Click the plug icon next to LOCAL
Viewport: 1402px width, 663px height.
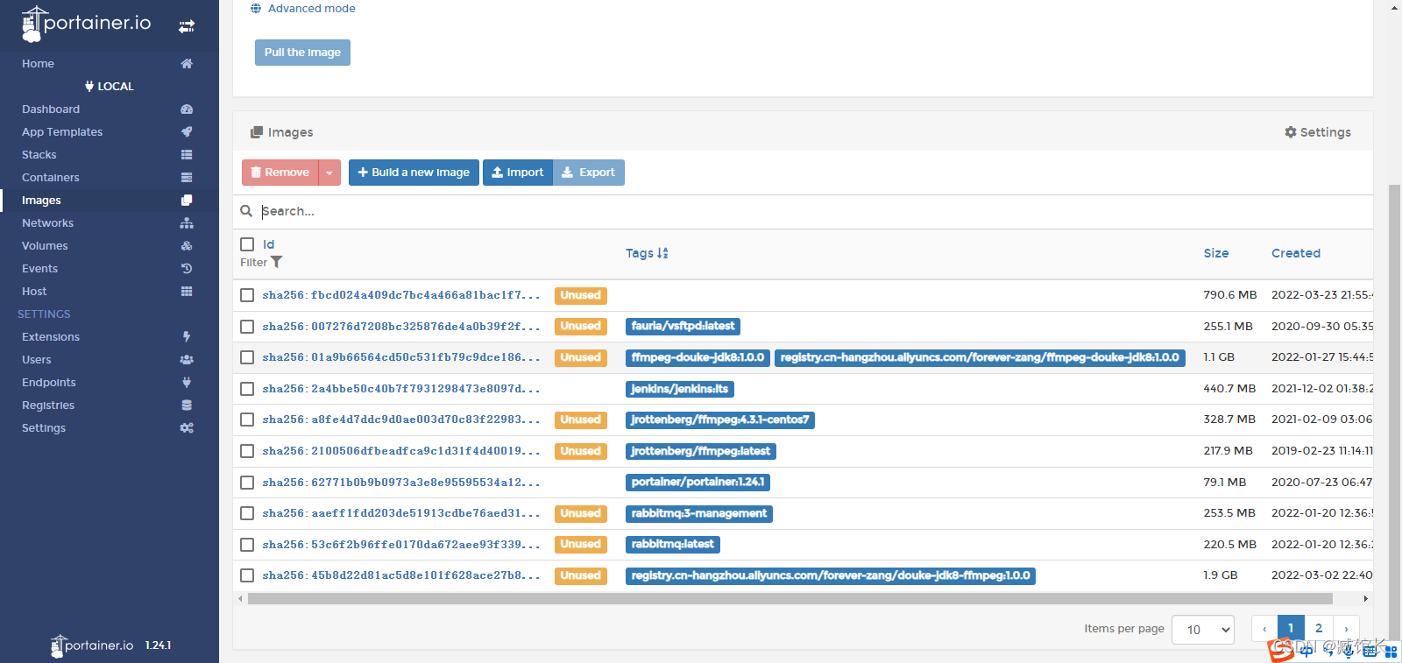(x=89, y=86)
